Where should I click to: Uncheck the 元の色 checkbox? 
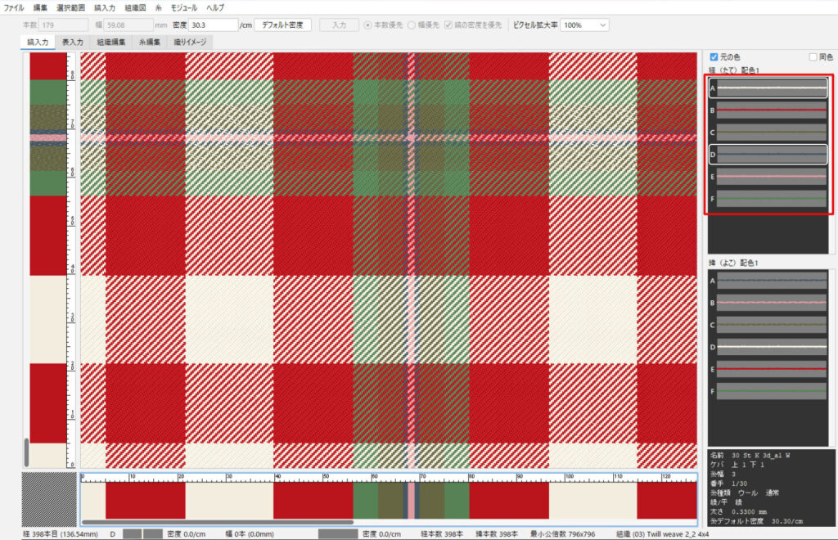pyautogui.click(x=714, y=57)
